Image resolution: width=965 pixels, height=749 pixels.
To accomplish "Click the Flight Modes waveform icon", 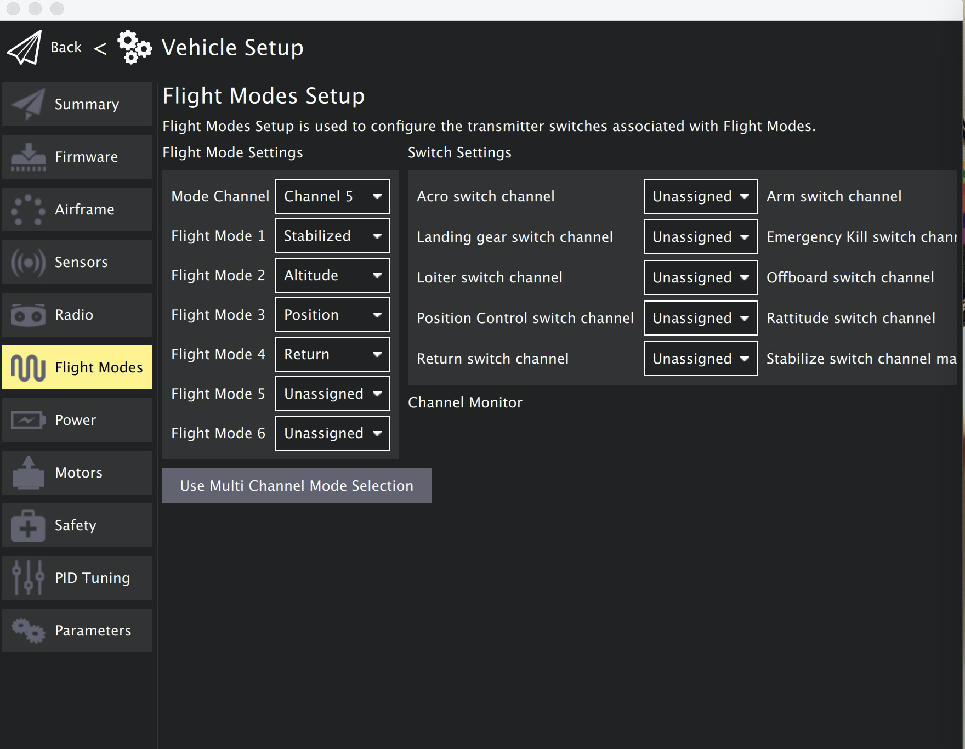I will pos(28,367).
